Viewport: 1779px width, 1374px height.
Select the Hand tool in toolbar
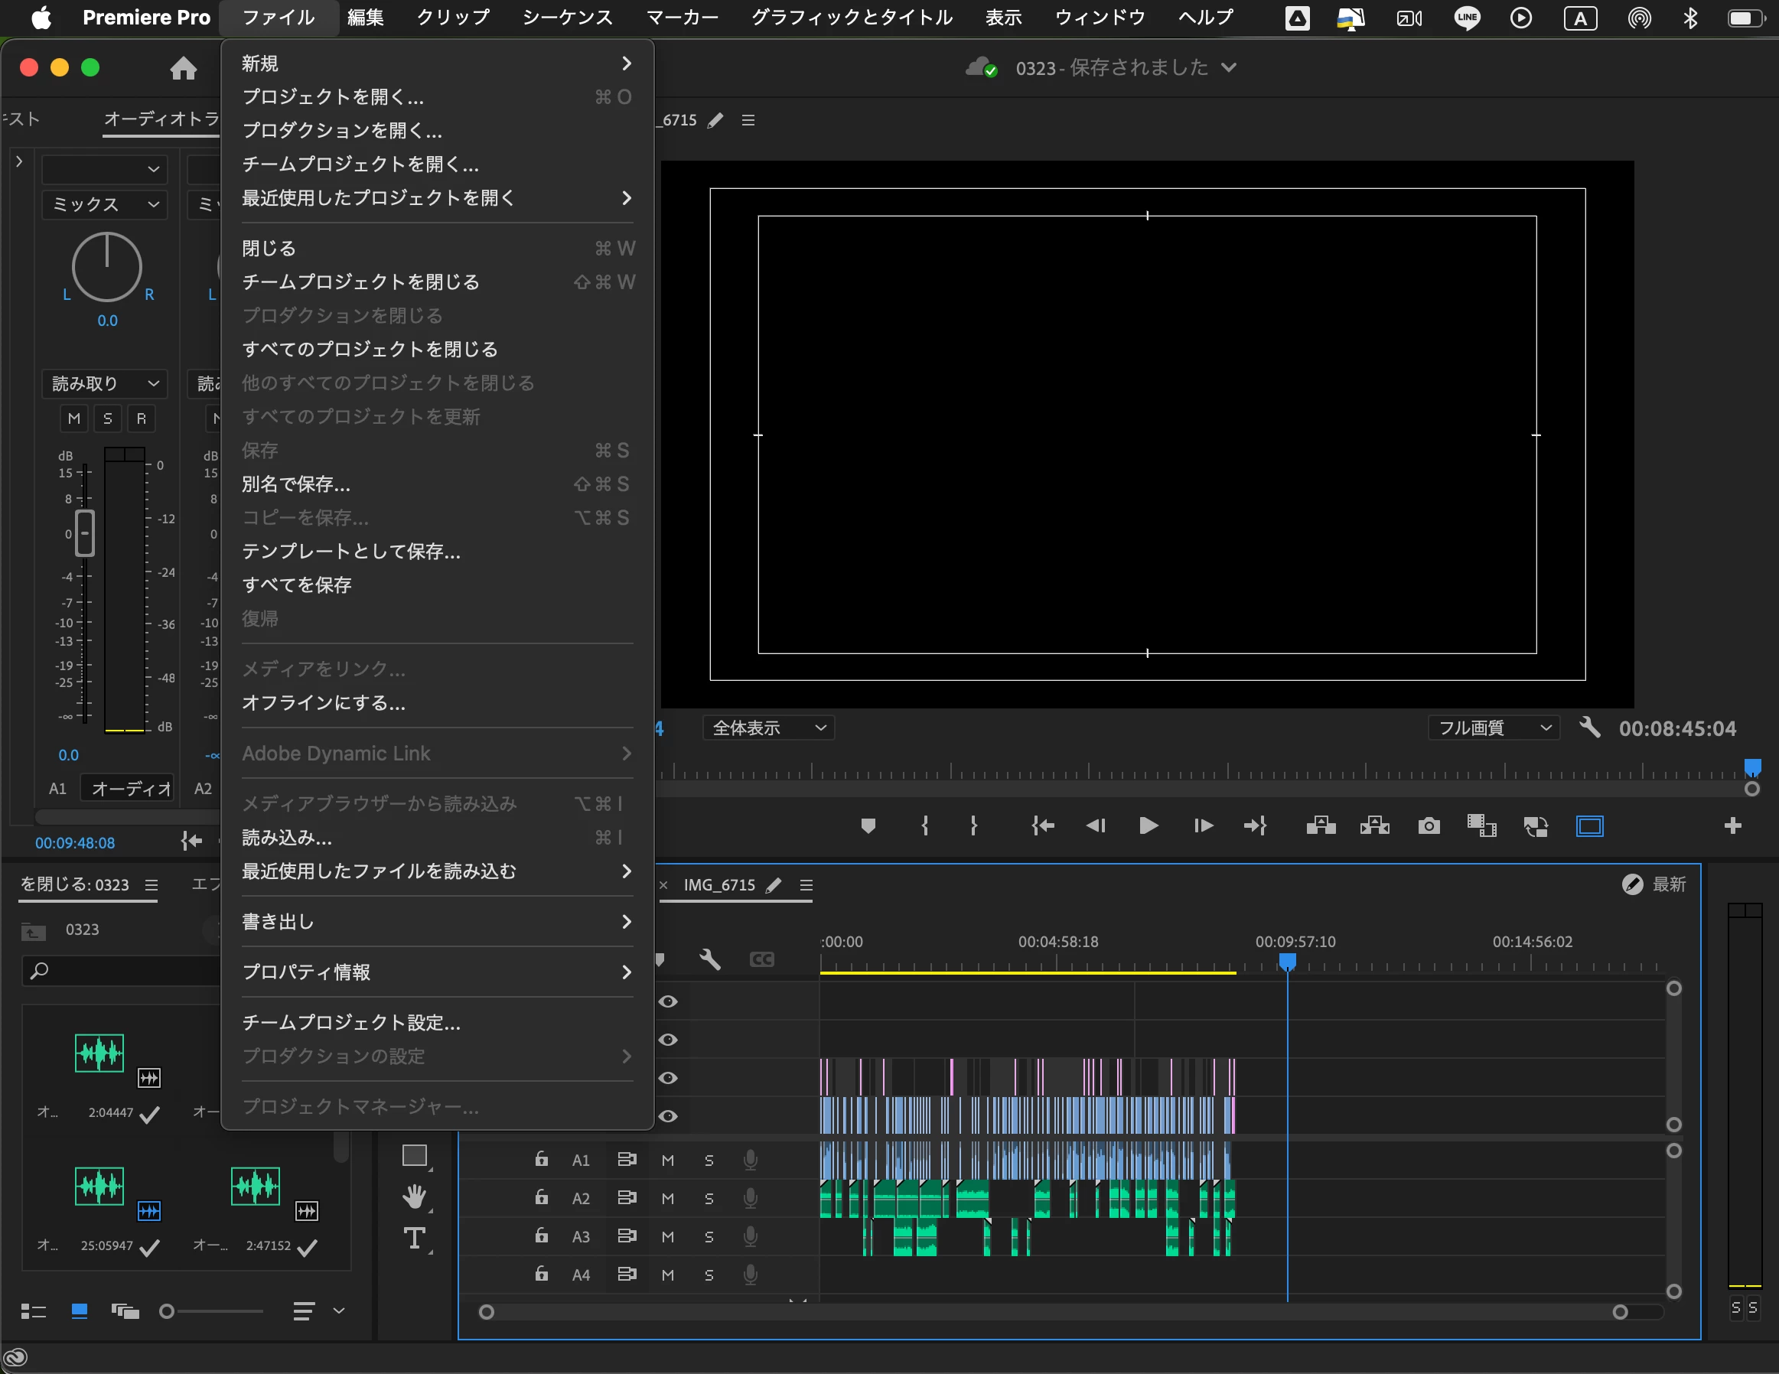point(414,1197)
